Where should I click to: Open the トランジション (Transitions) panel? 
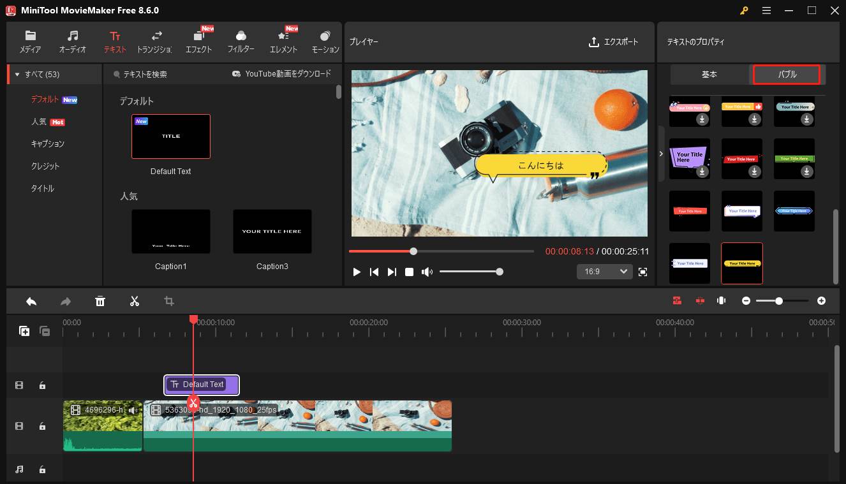click(156, 41)
